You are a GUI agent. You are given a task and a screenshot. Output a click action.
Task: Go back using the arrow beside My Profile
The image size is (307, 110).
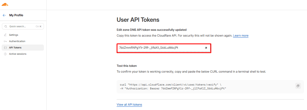pyautogui.click(x=4, y=15)
